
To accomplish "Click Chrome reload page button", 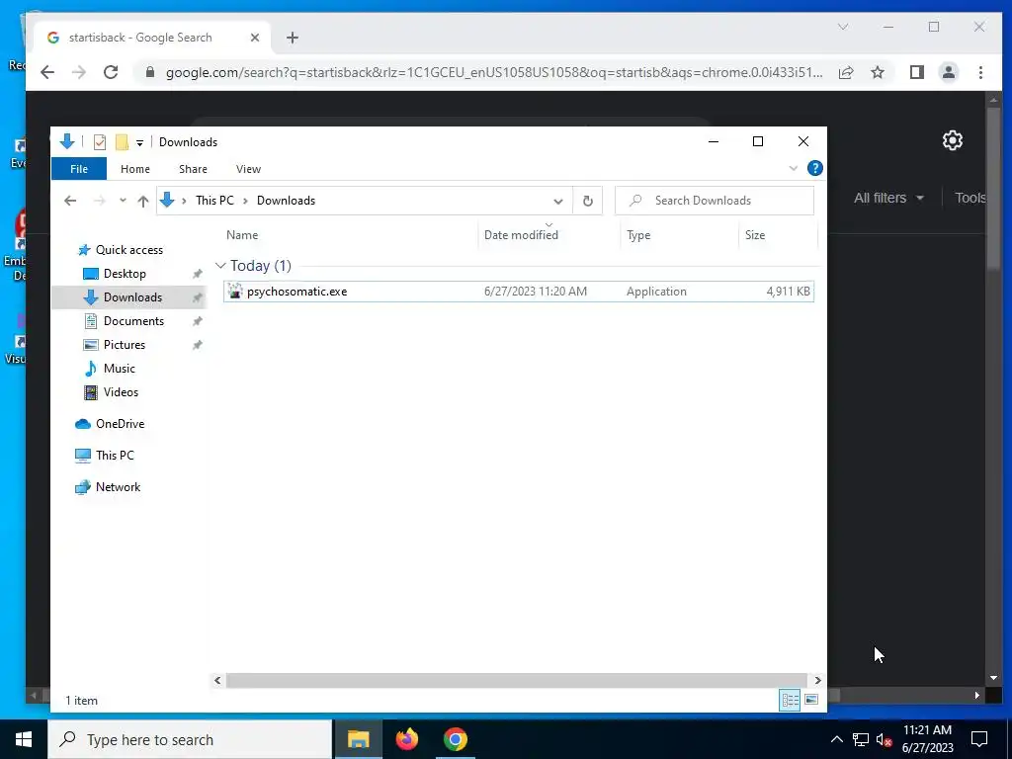I will point(111,72).
